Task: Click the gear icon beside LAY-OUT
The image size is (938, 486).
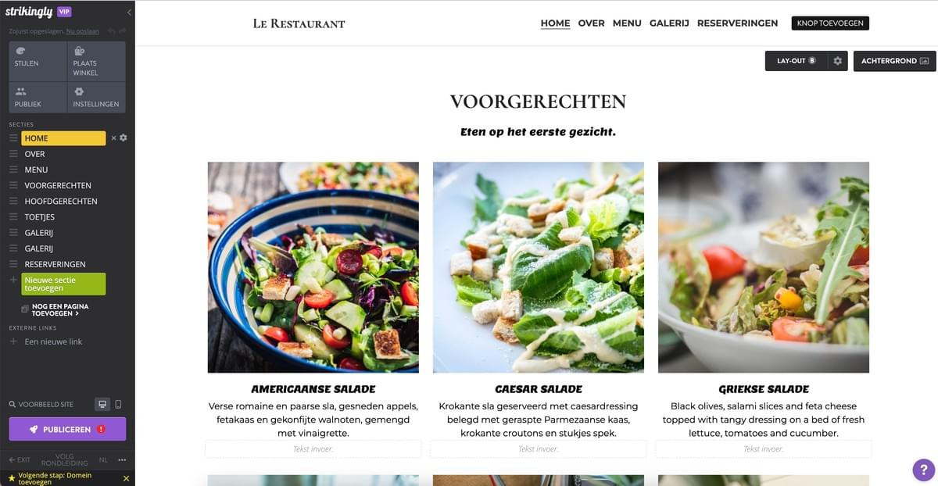Action: [838, 61]
